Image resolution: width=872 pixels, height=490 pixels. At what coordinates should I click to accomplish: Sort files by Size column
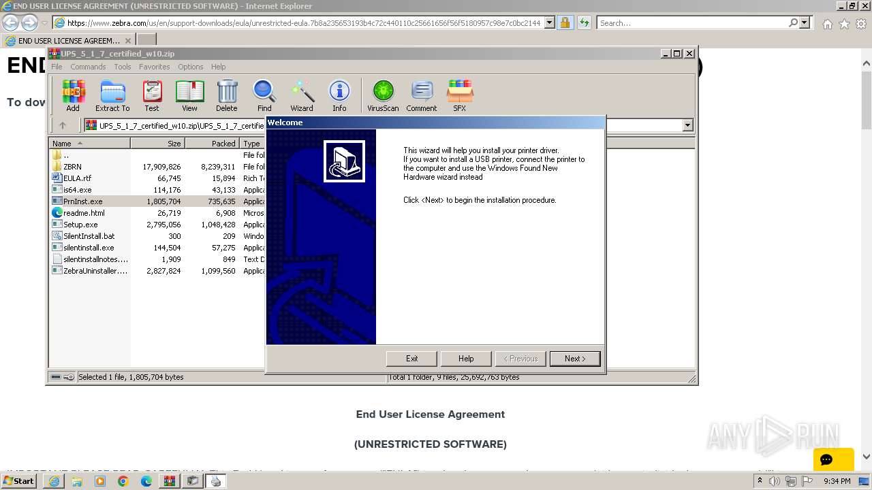[157, 144]
